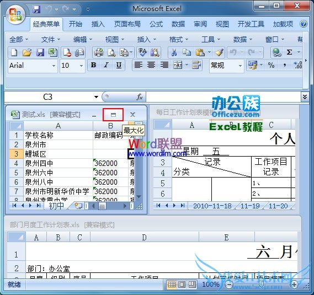
Task: Open the 工具 classic menu
Action: [211, 40]
